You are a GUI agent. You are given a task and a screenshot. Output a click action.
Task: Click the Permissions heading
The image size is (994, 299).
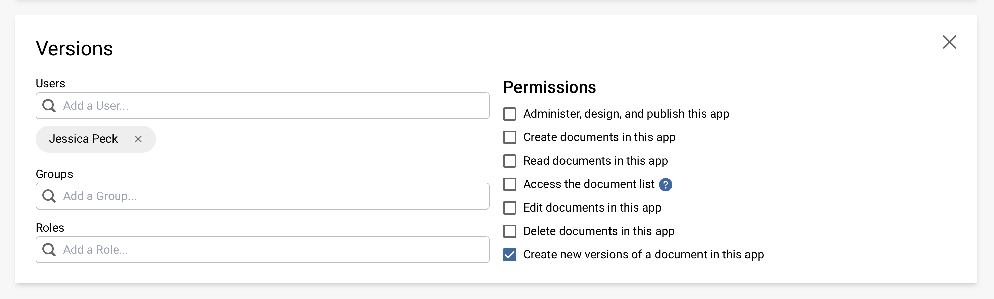click(549, 87)
